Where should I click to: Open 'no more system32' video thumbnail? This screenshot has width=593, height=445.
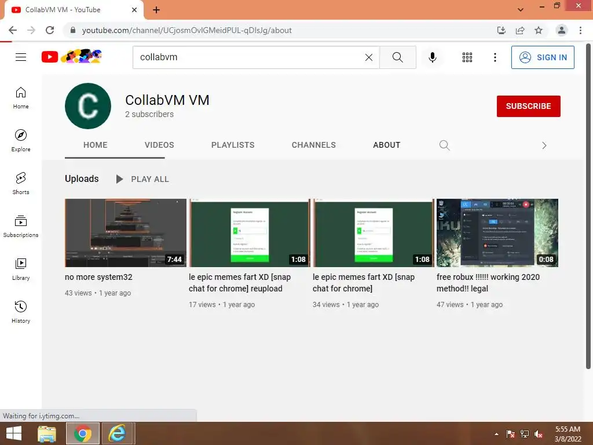click(x=126, y=233)
